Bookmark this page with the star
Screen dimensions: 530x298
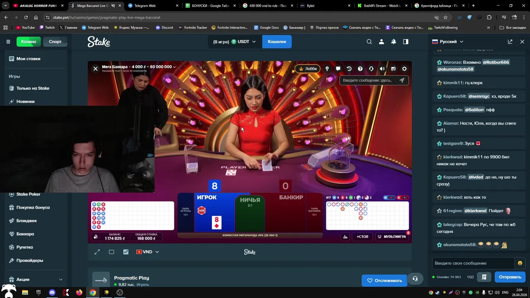[x=446, y=17]
